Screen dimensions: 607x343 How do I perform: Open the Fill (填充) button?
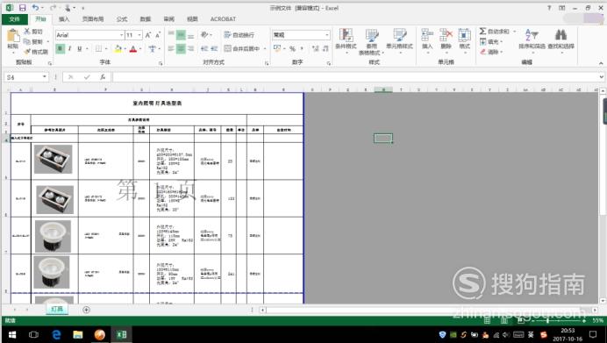coord(491,41)
